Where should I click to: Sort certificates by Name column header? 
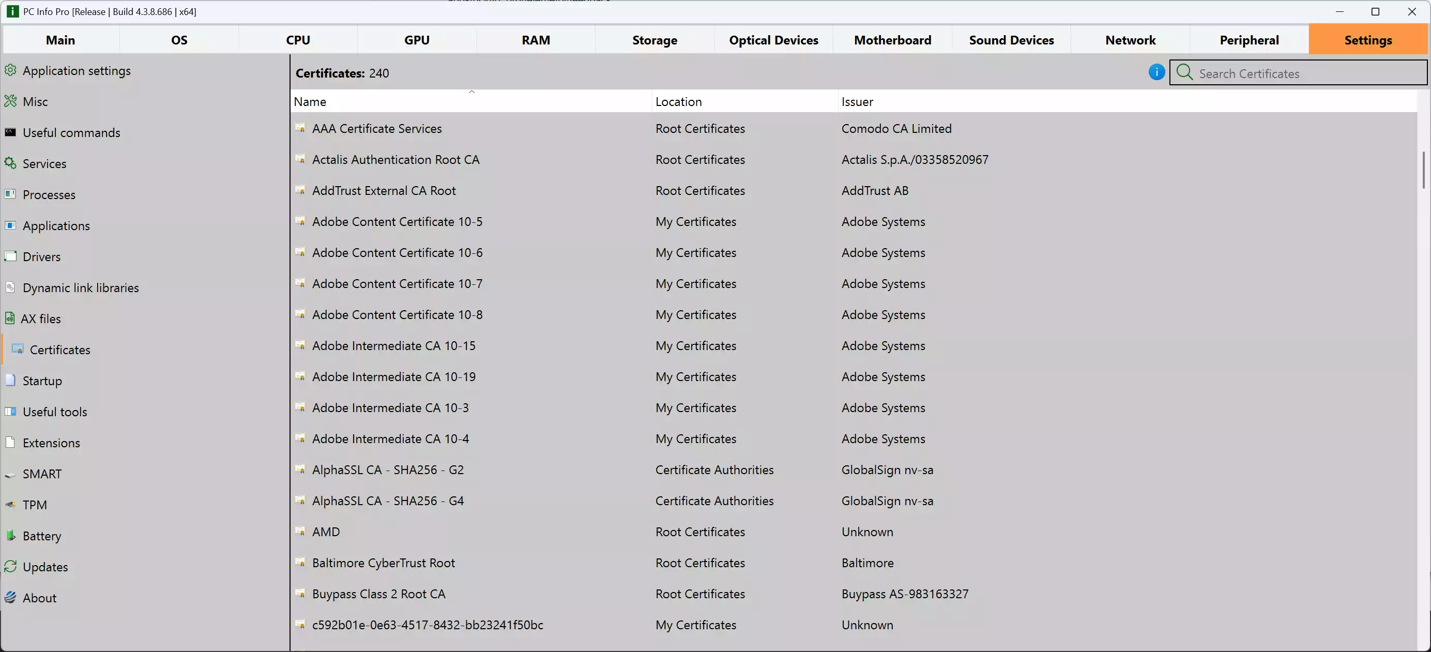point(471,101)
